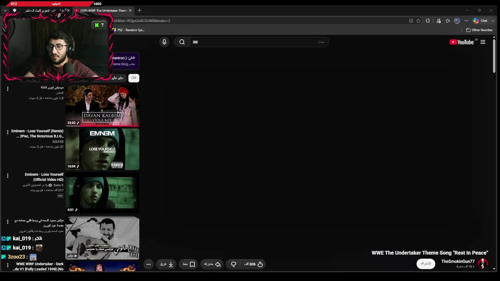Close the WWE The Undertaker Theme tab
Screen dimensions: 500x281
point(130,11)
